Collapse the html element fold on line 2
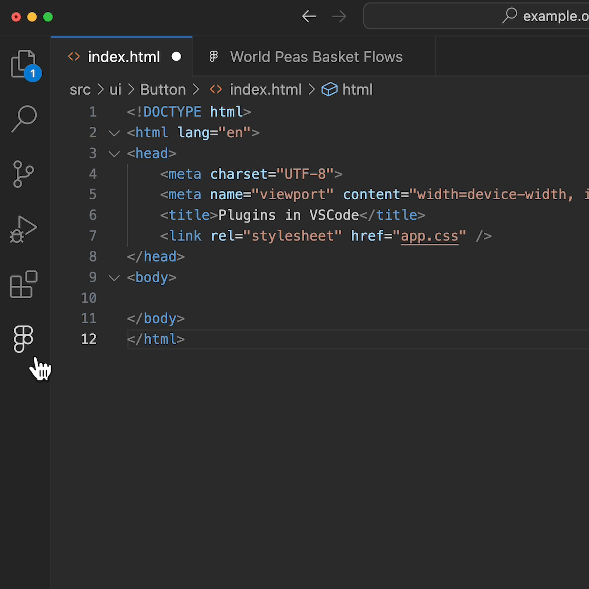The image size is (589, 589). coord(114,133)
